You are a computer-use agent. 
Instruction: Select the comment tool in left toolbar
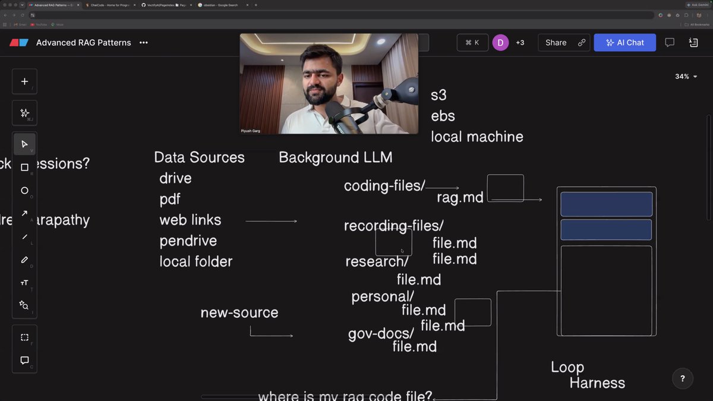coord(24,360)
